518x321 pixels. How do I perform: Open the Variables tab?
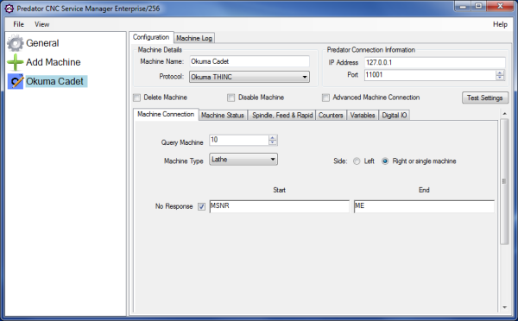click(363, 116)
